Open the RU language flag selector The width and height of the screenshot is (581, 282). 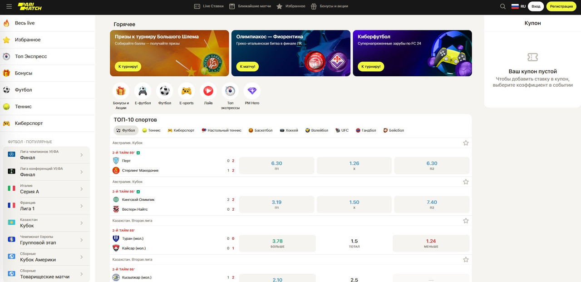click(x=518, y=6)
